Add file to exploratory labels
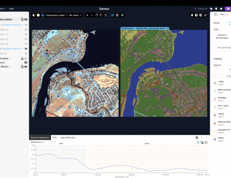 coord(22,20)
